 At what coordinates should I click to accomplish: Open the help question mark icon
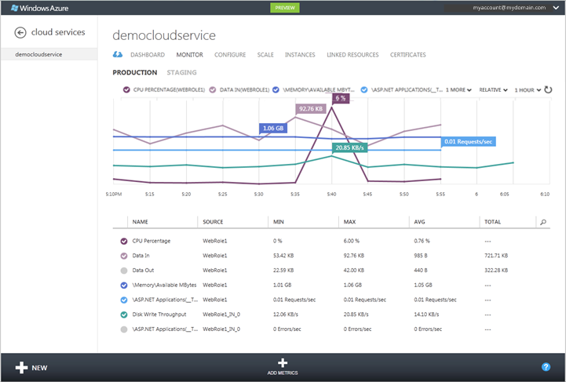coord(546,367)
